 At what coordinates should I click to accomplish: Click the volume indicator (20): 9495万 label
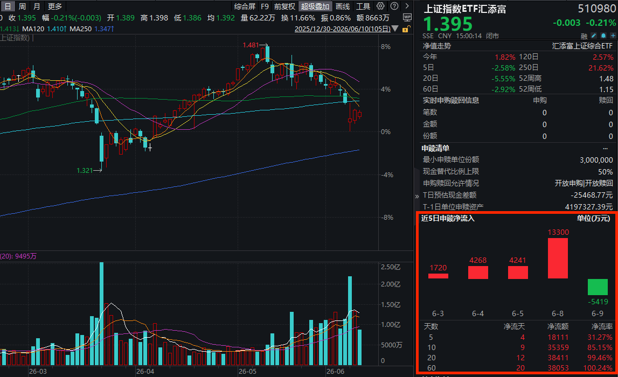[x=18, y=256]
